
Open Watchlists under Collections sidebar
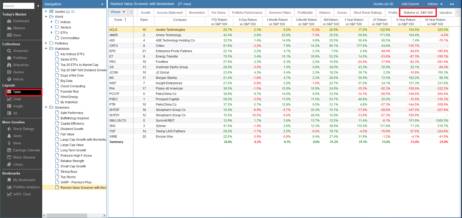point(21,65)
